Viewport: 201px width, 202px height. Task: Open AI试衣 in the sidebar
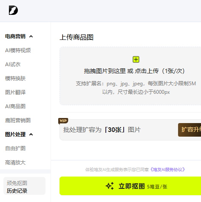(13, 65)
